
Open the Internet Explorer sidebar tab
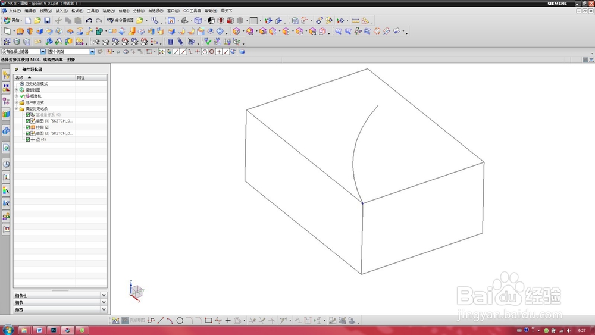pos(6,148)
